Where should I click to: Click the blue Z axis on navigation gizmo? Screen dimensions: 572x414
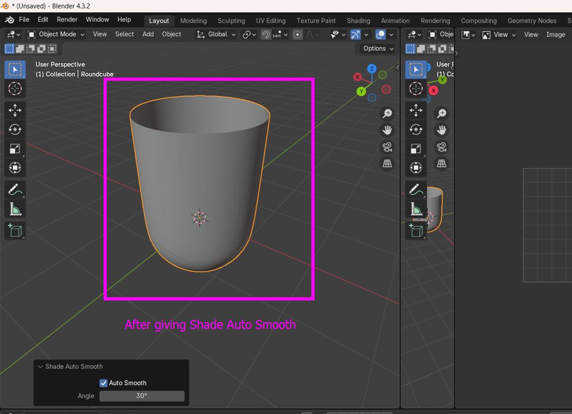[x=372, y=69]
